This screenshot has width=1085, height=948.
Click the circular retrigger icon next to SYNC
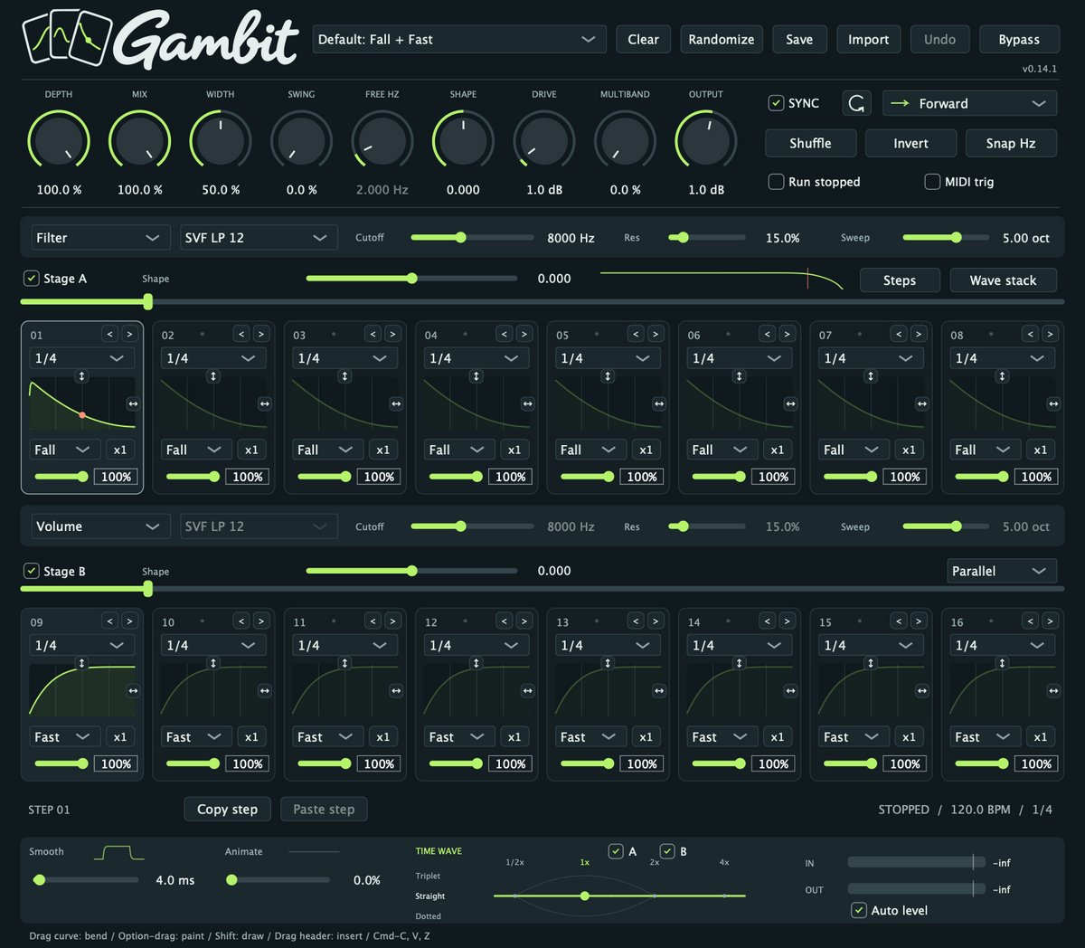point(856,103)
